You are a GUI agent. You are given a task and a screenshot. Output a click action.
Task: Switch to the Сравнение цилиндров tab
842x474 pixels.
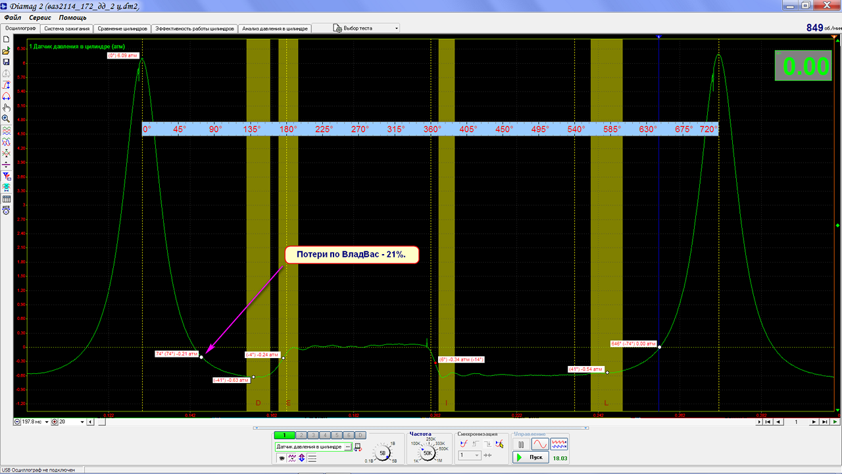point(122,29)
